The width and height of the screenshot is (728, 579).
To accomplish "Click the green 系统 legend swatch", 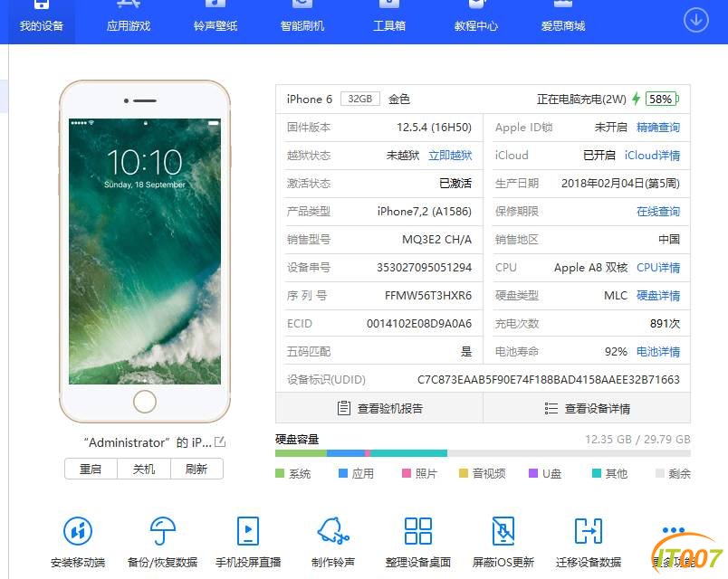I will click(x=280, y=473).
